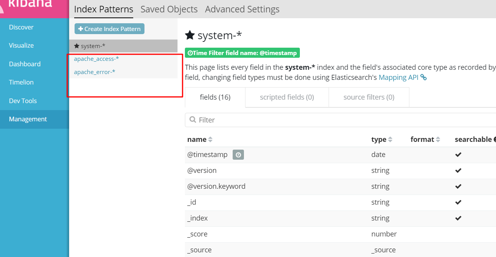Open Timelion from the sidebar
This screenshot has width=496, height=257.
point(21,82)
